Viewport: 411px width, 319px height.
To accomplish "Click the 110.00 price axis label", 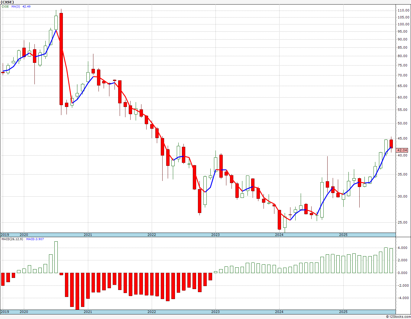I will (x=403, y=10).
